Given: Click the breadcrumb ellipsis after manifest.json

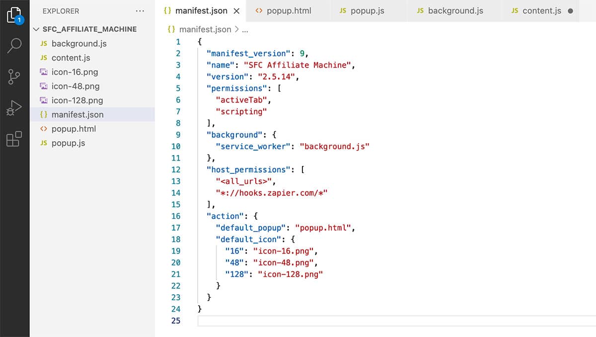Looking at the screenshot, I should pyautogui.click(x=244, y=29).
